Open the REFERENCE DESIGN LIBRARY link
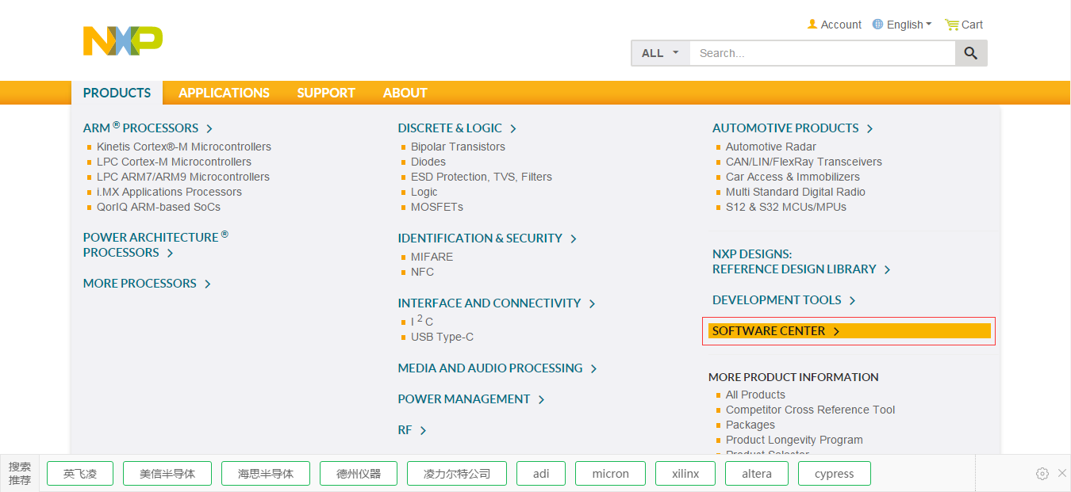The height and width of the screenshot is (492, 1071). click(801, 269)
